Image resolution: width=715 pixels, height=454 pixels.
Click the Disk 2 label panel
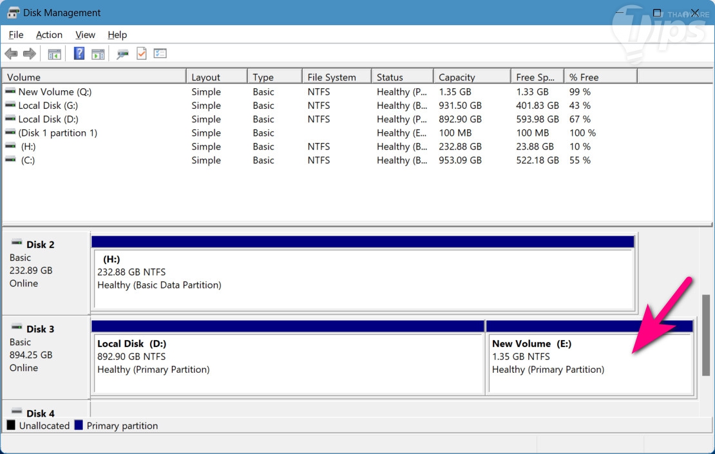45,272
